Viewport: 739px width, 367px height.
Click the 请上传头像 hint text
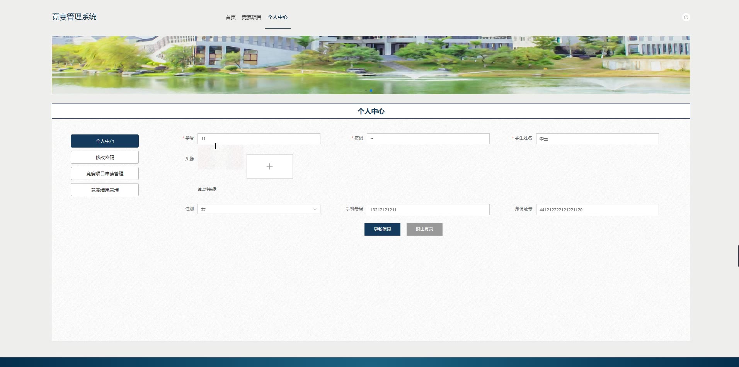pos(207,189)
